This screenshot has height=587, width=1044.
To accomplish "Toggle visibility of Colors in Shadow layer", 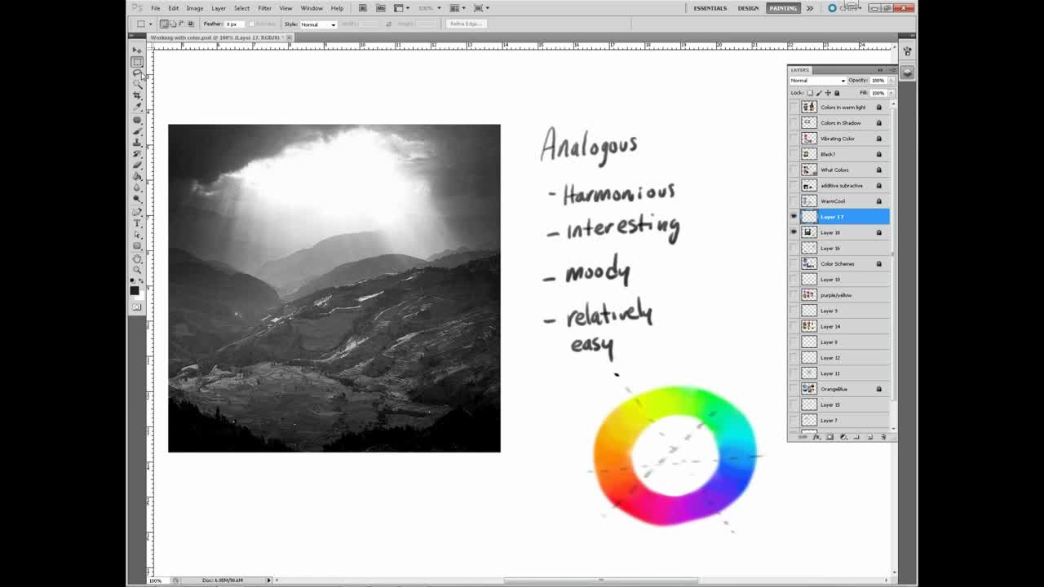I will coord(794,123).
